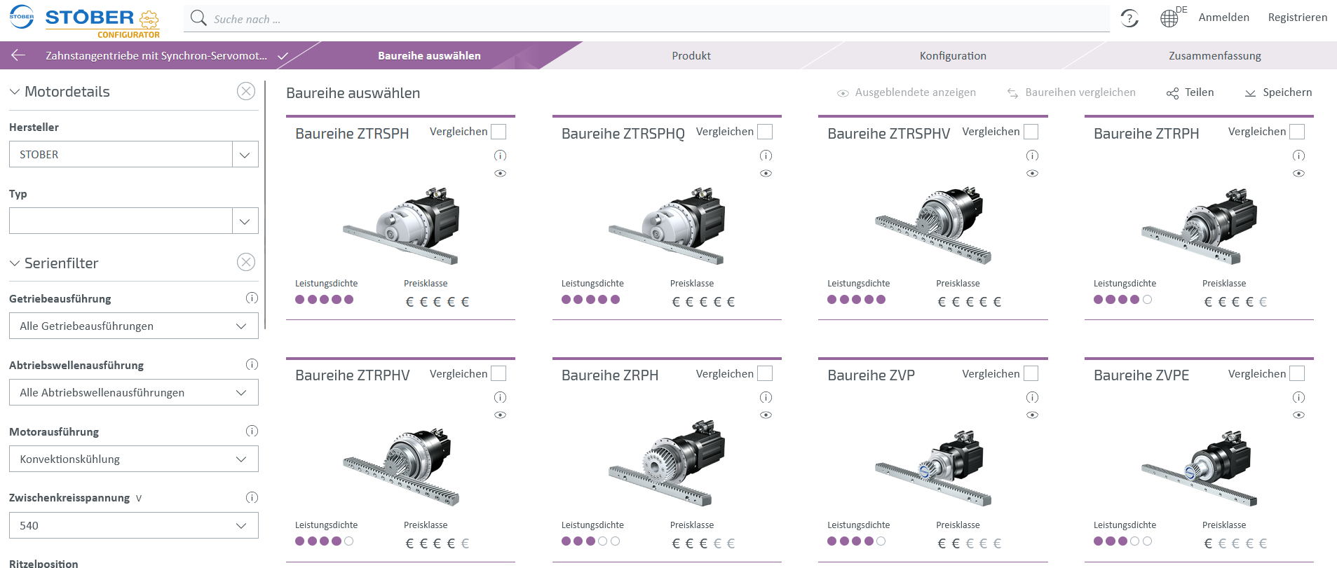The image size is (1337, 568).
Task: Reset Serienfilter using its X icon
Action: (245, 263)
